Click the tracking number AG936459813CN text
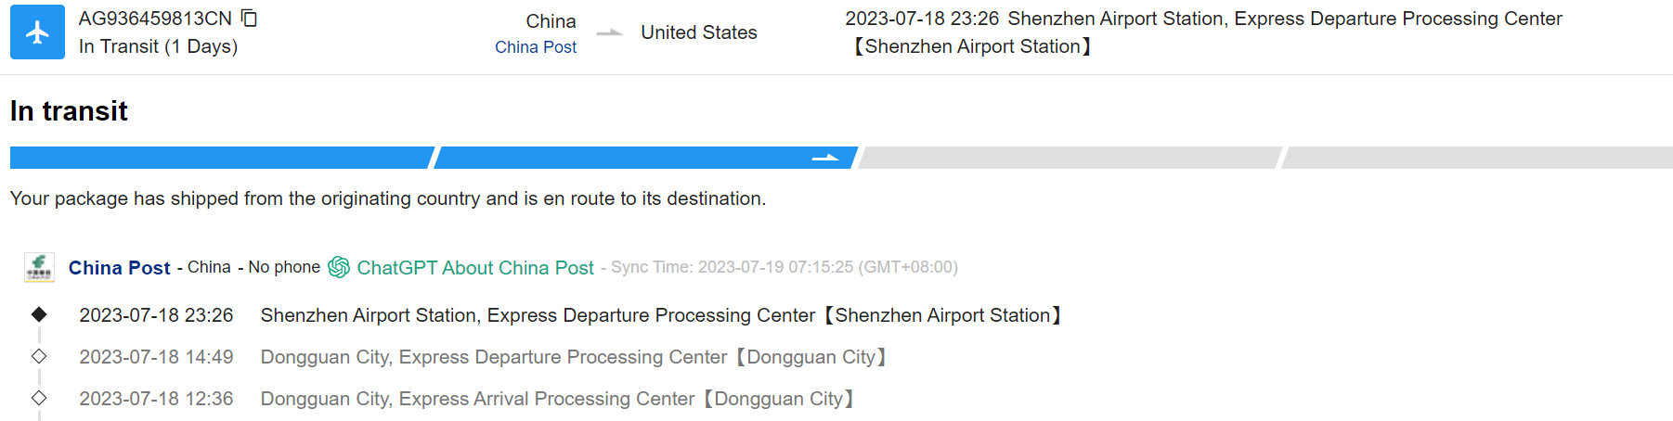 (x=155, y=19)
